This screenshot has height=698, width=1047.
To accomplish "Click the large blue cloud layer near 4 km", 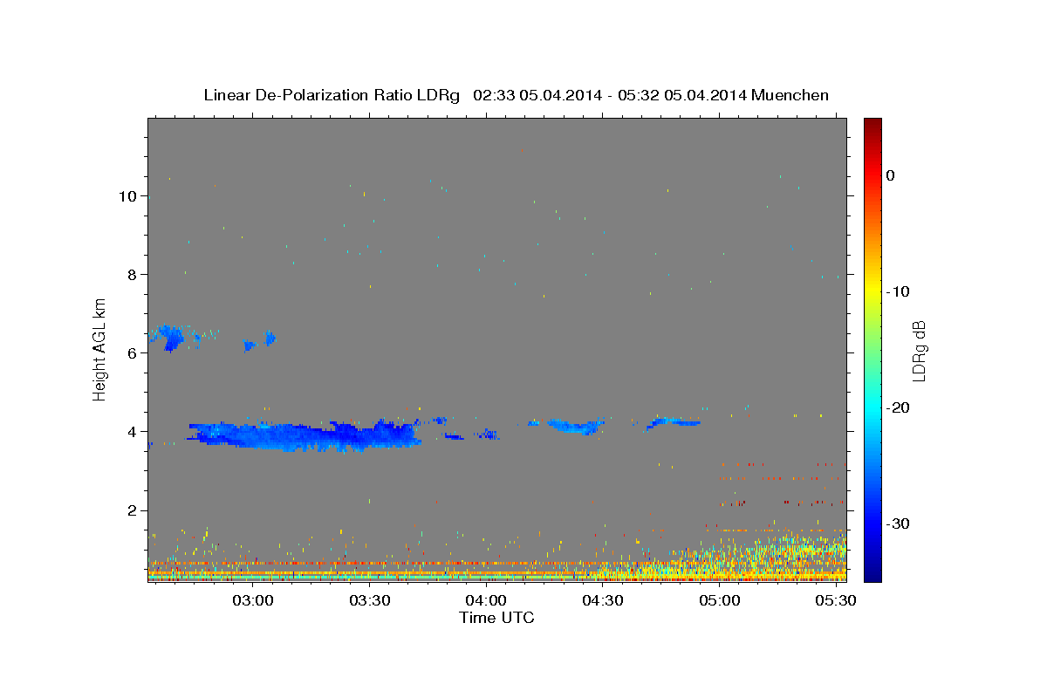I will 305,435.
